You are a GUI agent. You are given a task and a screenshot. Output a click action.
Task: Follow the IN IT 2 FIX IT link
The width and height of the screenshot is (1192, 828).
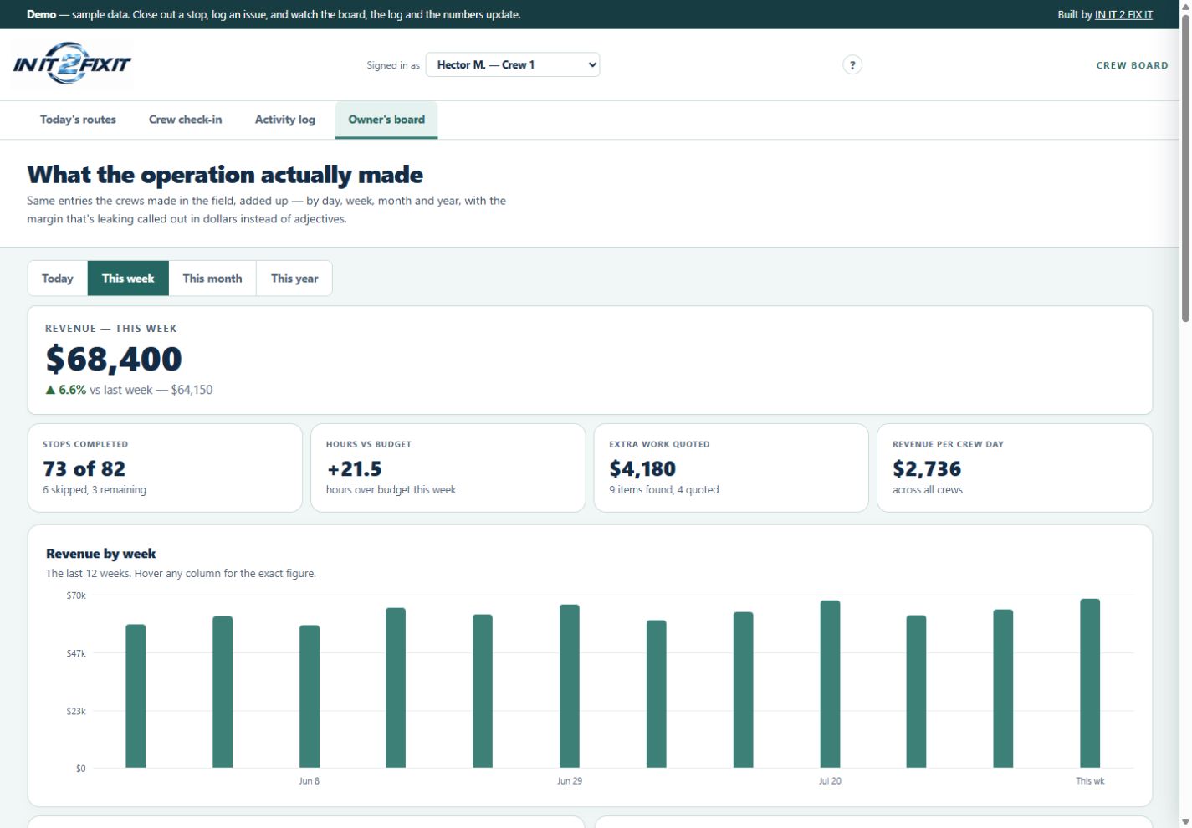(x=1123, y=14)
